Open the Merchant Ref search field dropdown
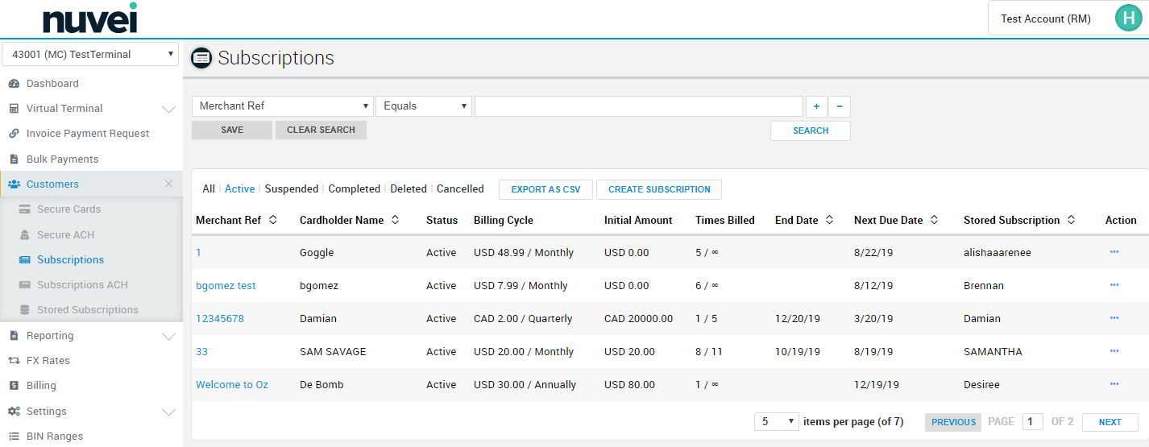 (282, 106)
